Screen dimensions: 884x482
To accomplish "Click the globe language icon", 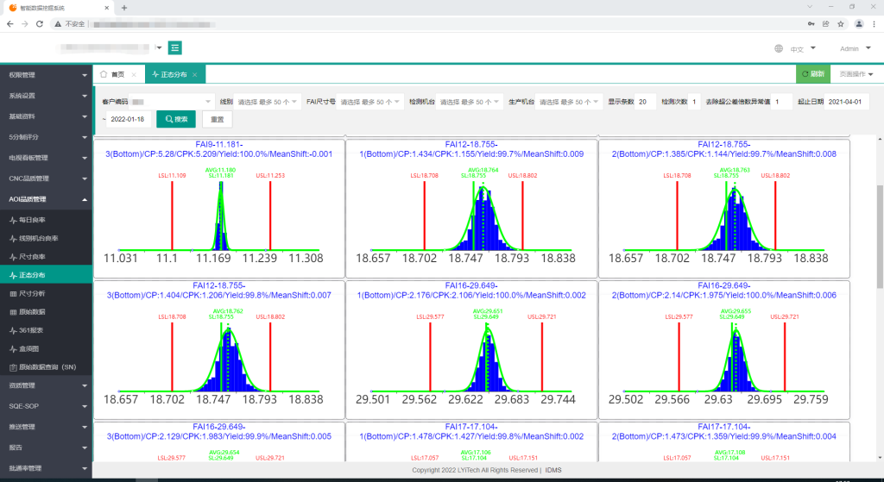I will click(x=778, y=49).
